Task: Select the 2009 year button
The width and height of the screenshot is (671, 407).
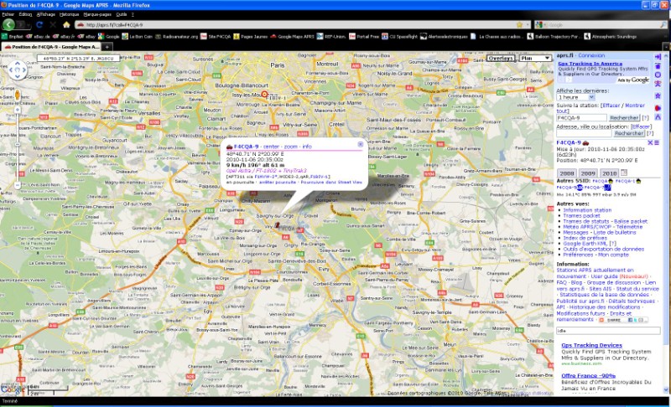Action: (x=588, y=173)
